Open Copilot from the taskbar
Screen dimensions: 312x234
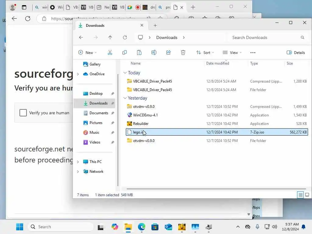tap(115, 227)
